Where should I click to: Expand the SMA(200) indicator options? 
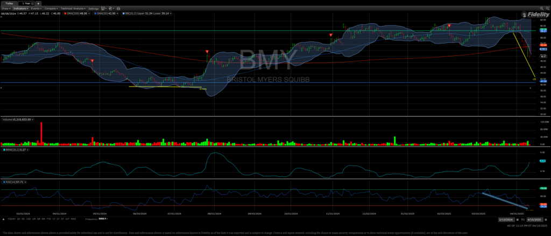point(89,13)
